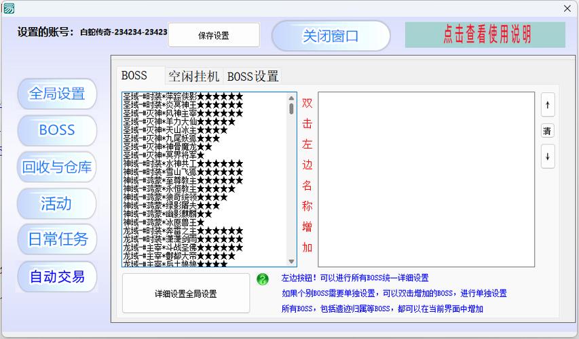579x339 pixels.
Task: Clear the added list with 清 button
Action: pyautogui.click(x=548, y=131)
